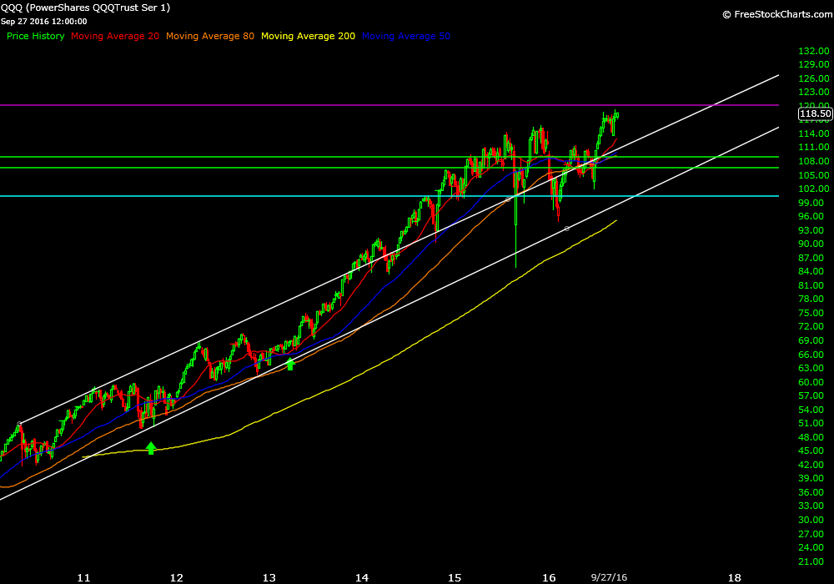Select the lower trendline circle anchor point
This screenshot has width=834, height=584.
(567, 228)
